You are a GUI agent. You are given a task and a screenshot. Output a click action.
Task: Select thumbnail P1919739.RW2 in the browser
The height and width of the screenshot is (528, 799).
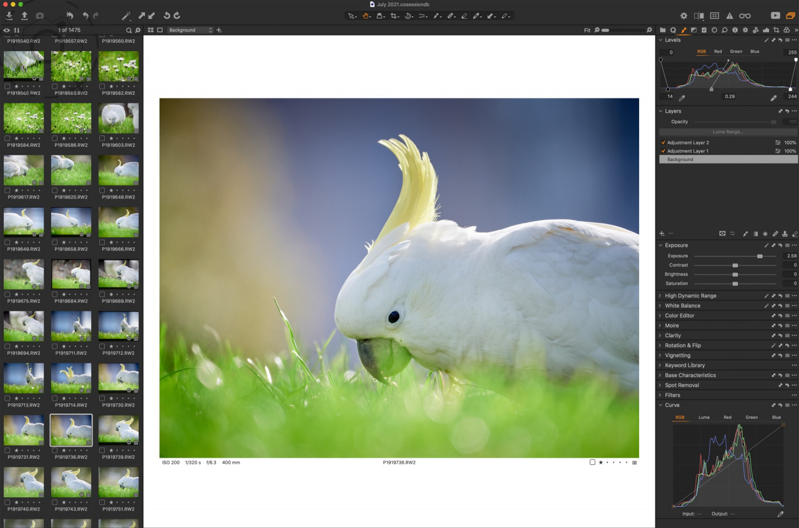click(x=119, y=430)
